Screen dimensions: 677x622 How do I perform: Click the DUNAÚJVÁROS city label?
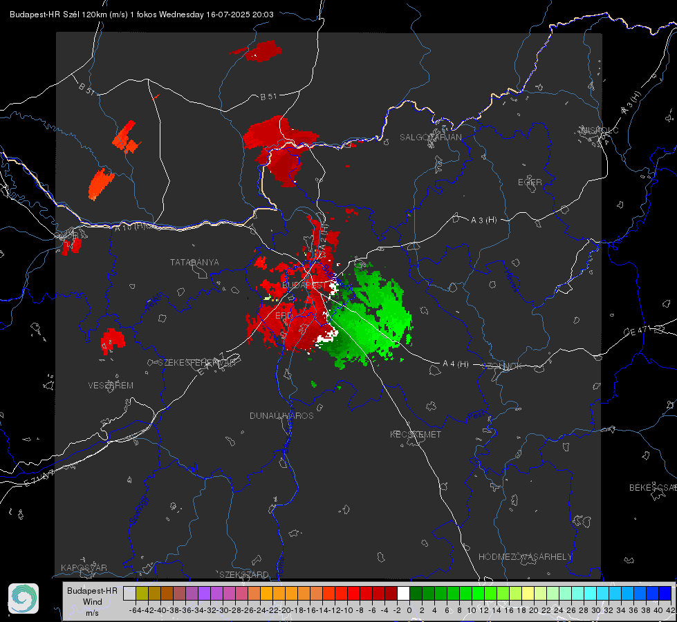pyautogui.click(x=281, y=415)
